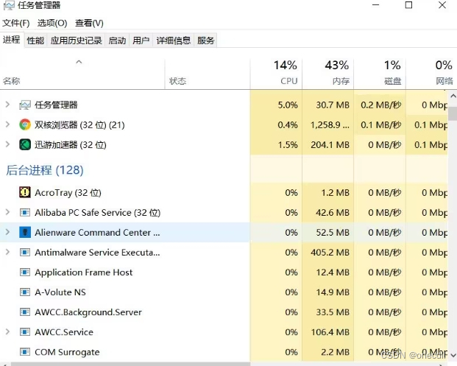This screenshot has height=366, width=457.
Task: Select the AcroTray (32 位) row name
Action: coord(68,193)
